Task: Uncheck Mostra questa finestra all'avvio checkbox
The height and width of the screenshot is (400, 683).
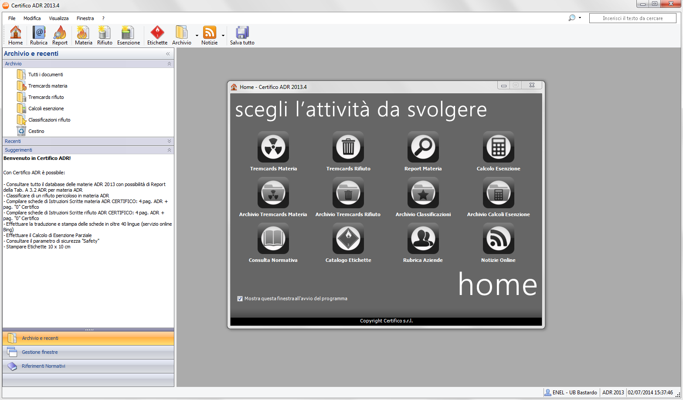Action: (240, 298)
